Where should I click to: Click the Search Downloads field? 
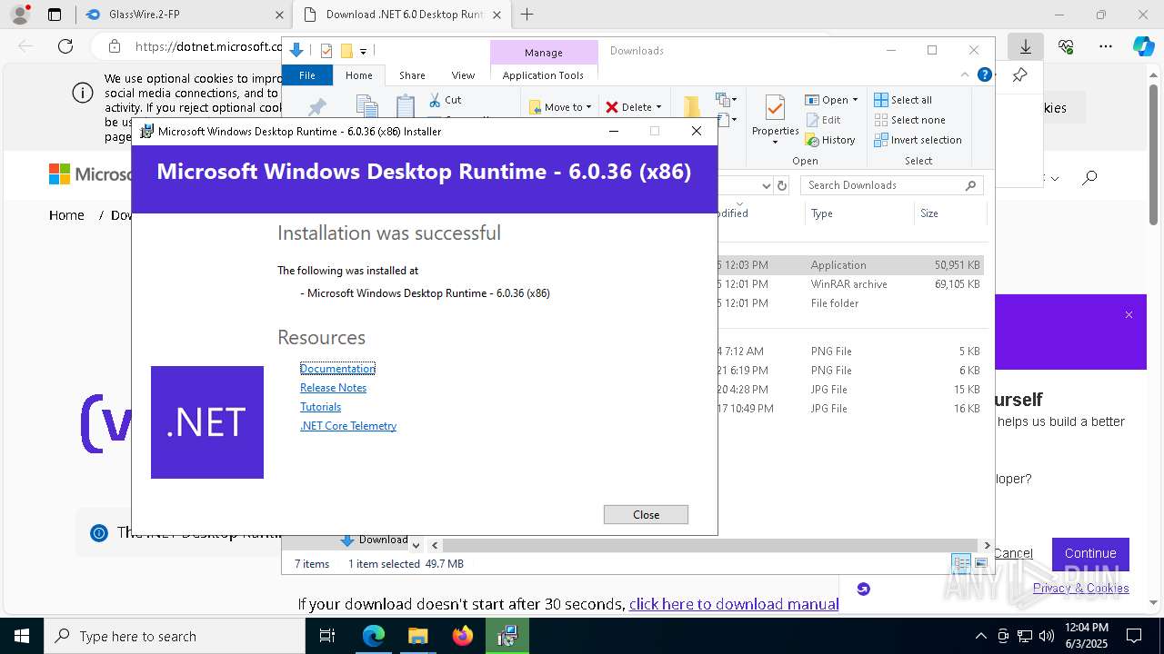pos(891,185)
